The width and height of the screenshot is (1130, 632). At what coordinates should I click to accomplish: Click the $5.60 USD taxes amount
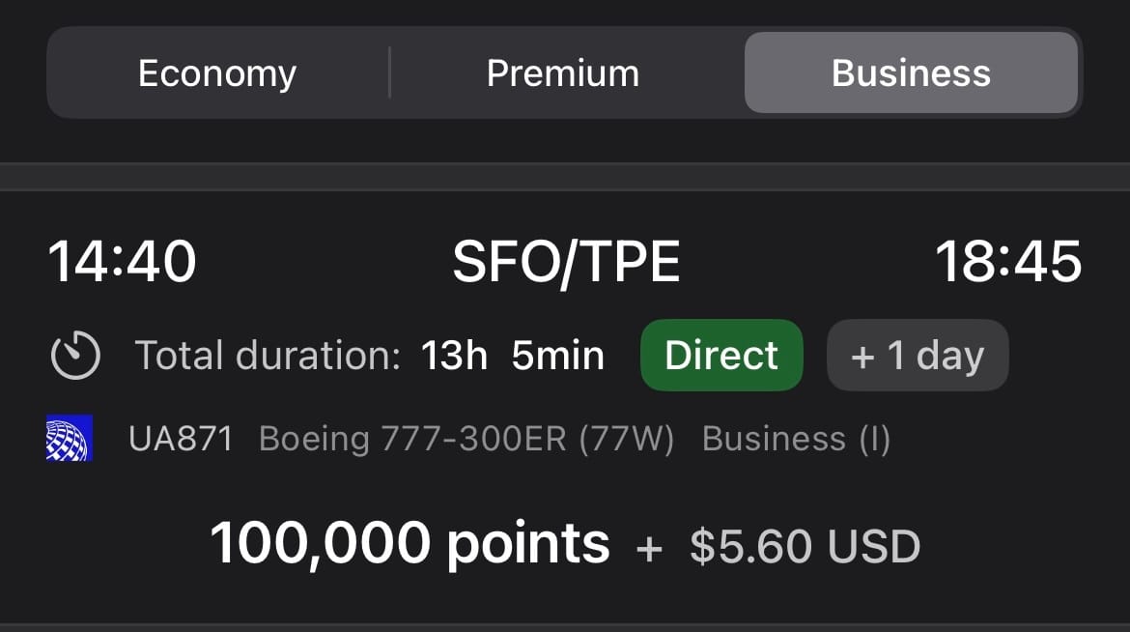805,546
